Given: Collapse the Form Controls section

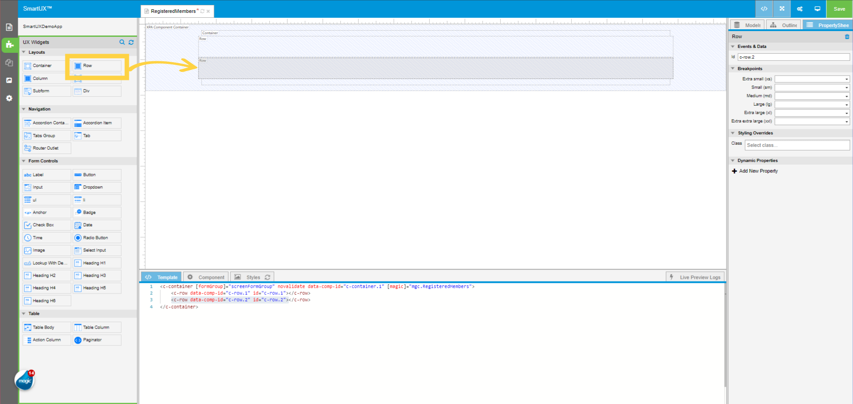Looking at the screenshot, I should (x=24, y=161).
